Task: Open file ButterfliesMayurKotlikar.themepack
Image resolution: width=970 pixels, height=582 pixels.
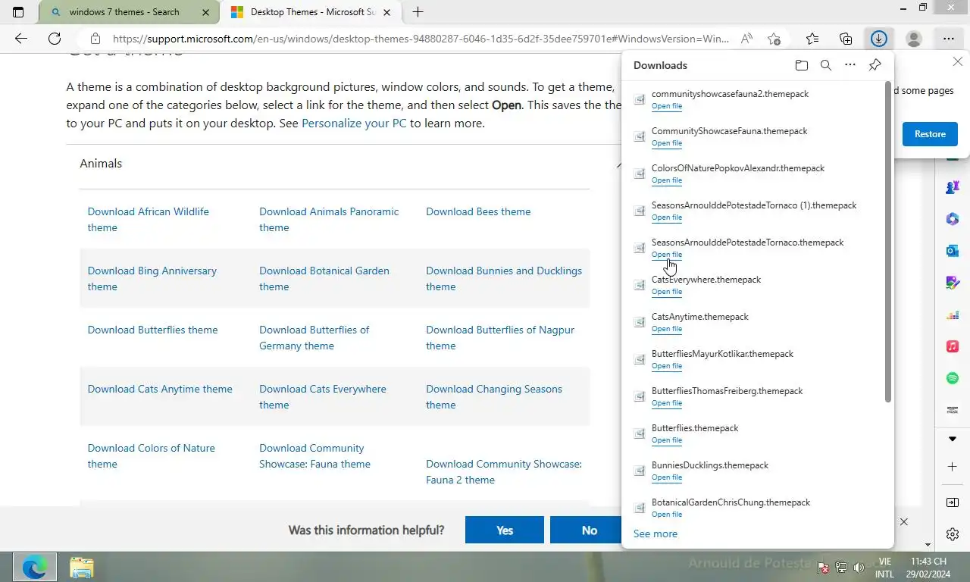Action: click(x=667, y=366)
